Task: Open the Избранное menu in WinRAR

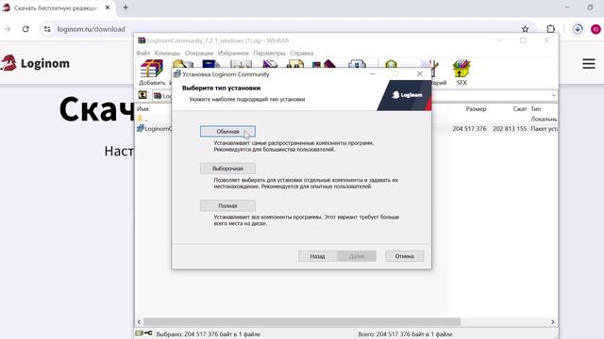Action: pyautogui.click(x=233, y=53)
